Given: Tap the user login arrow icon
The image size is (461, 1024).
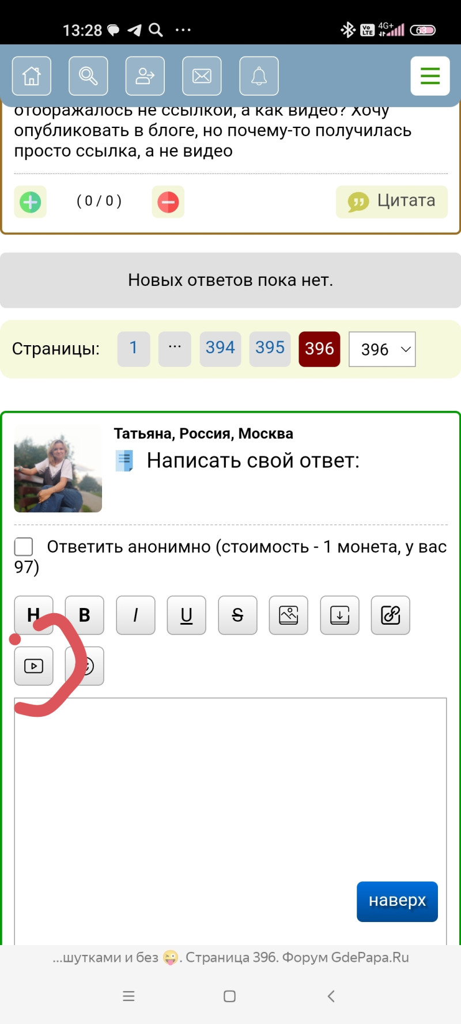Looking at the screenshot, I should tap(145, 75).
